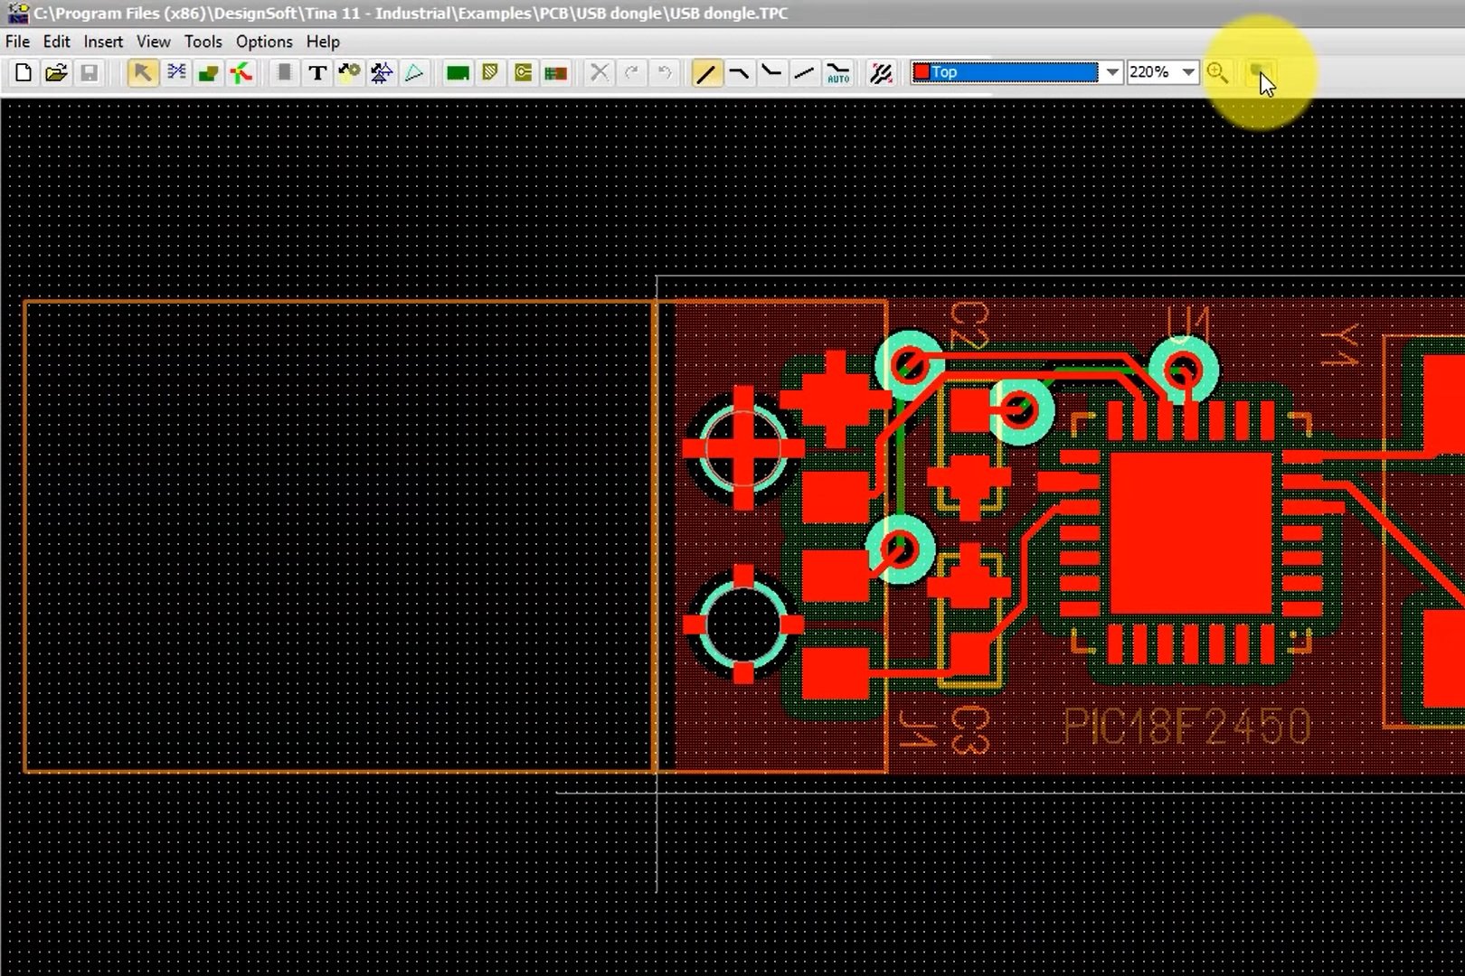The height and width of the screenshot is (976, 1465).
Task: Click the delete (scissors) tool
Action: point(599,72)
